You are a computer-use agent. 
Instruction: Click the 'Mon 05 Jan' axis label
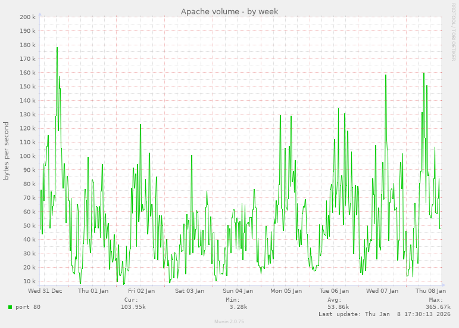[x=286, y=291]
